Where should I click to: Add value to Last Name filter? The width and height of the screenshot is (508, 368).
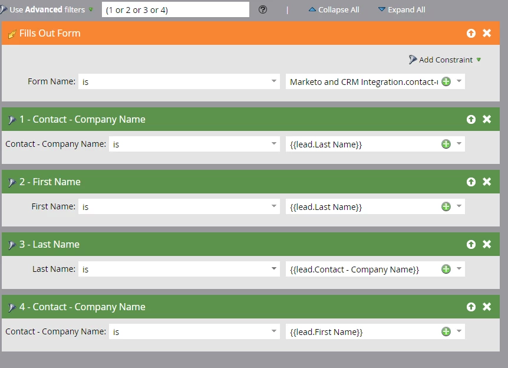coord(446,269)
